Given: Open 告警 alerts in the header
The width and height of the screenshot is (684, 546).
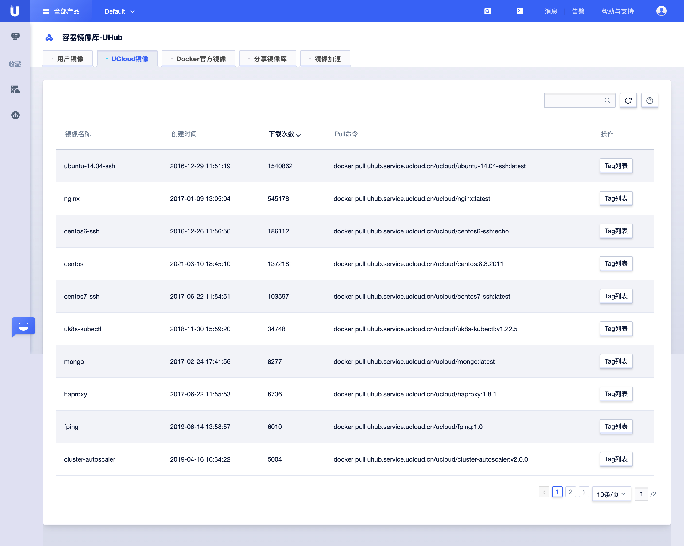Looking at the screenshot, I should click(578, 11).
